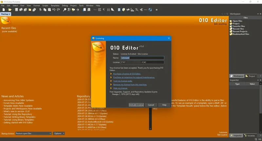Click the Activate License button
262x141 pixels.
[136, 105]
